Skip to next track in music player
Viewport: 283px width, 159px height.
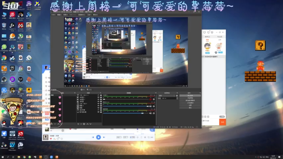pos(104,137)
